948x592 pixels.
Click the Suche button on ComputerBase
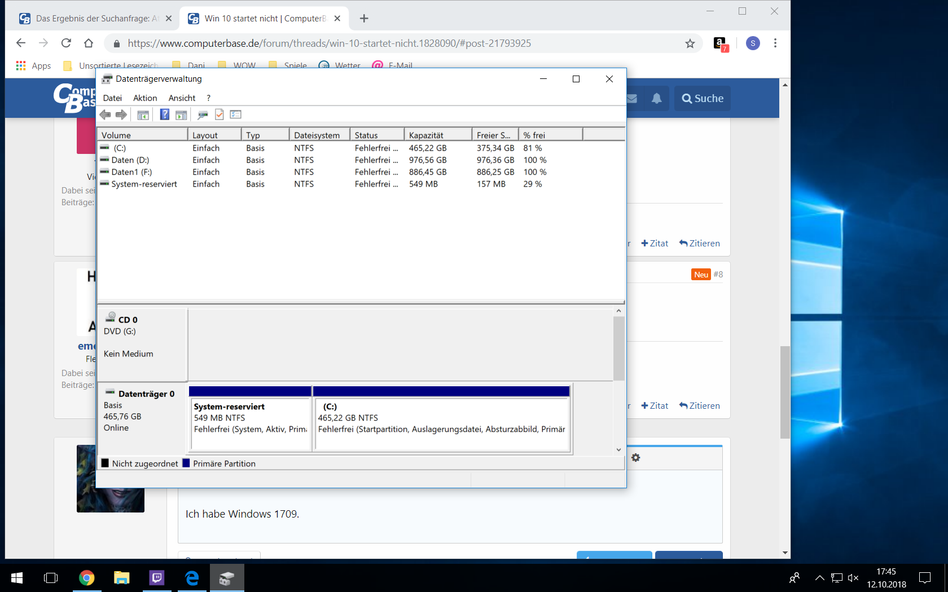702,98
